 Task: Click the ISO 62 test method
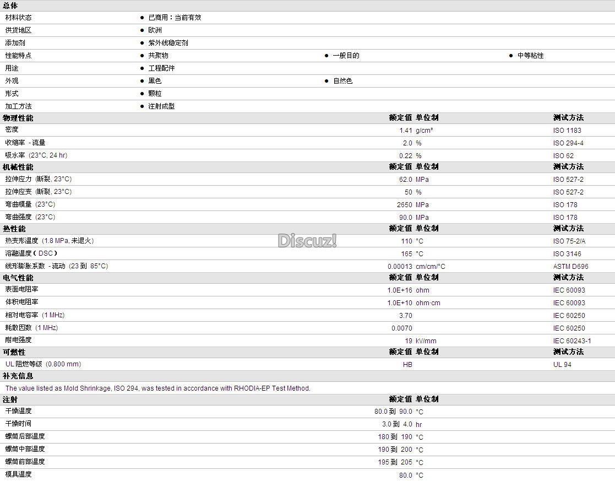pos(563,156)
